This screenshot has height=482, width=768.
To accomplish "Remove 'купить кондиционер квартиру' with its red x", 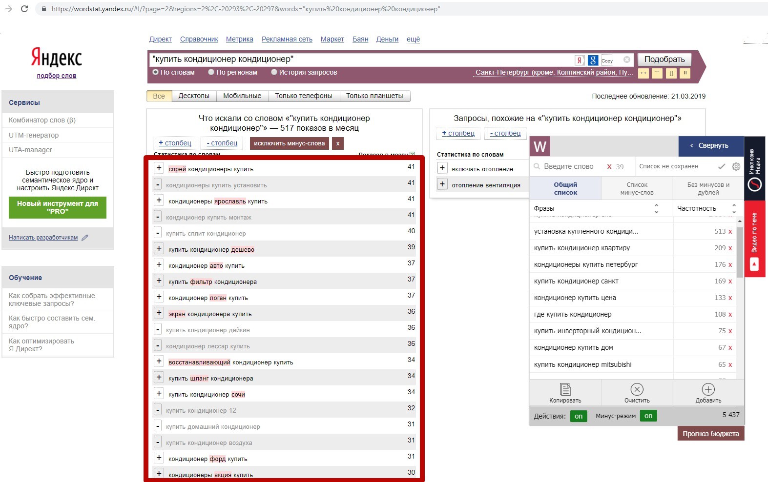I will (x=730, y=248).
